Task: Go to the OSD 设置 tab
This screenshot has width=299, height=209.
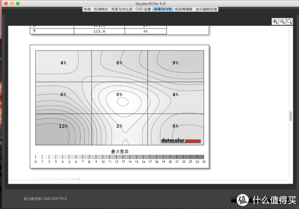Action: coord(143,9)
